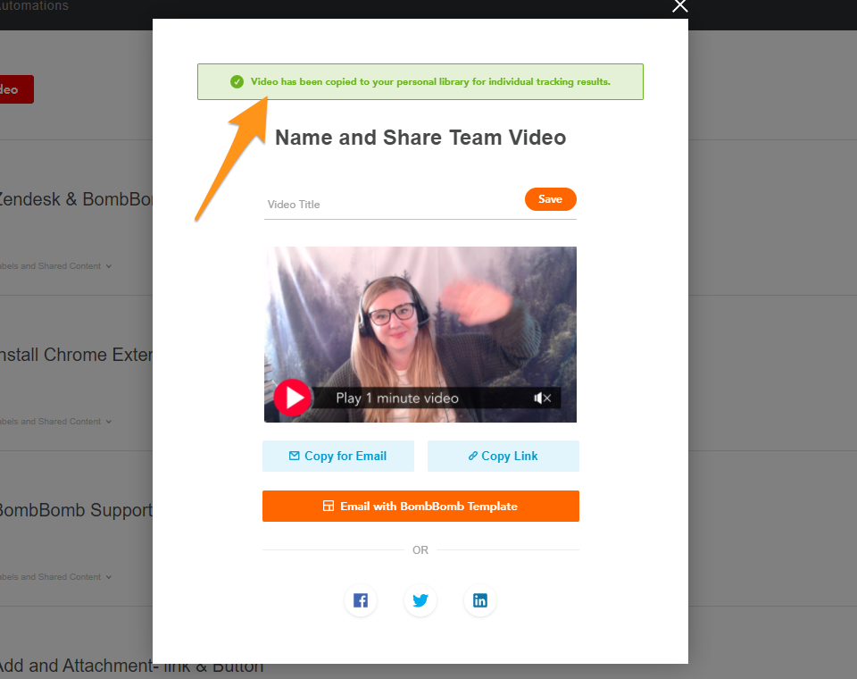
Task: Expand Labels and Shared Content under BombBomb Support
Action: click(x=54, y=576)
